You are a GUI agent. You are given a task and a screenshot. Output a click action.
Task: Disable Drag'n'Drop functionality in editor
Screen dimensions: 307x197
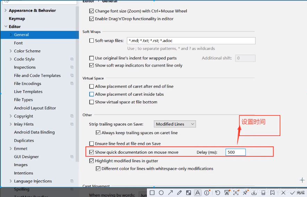tap(91, 19)
